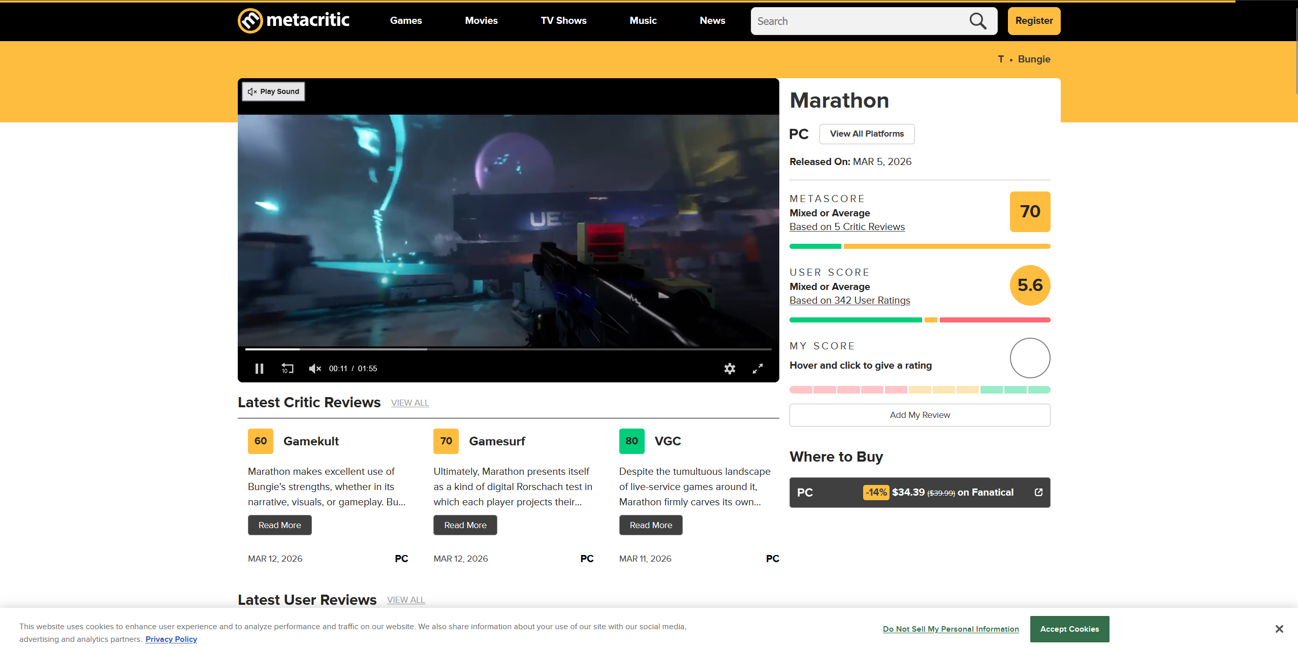
Task: Open Fanatical external link icon
Action: (x=1038, y=492)
